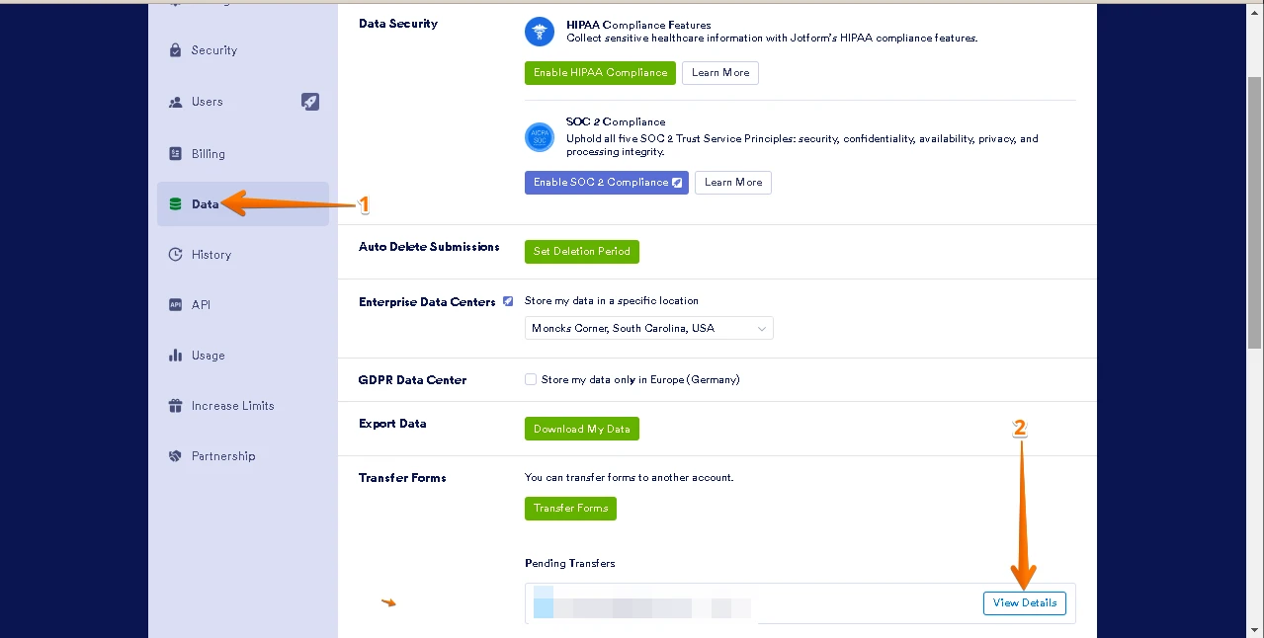The height and width of the screenshot is (638, 1264).
Task: Click the Increase Limits gift icon
Action: coord(176,406)
